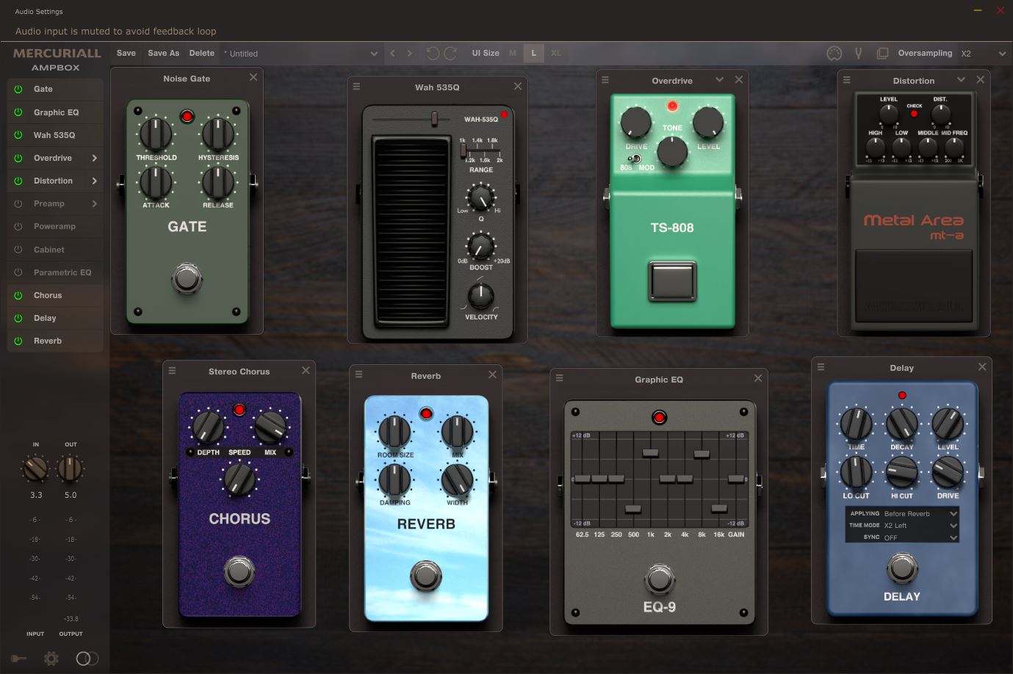
Task: Expand the Preamp sidebar arrow
Action: click(95, 203)
